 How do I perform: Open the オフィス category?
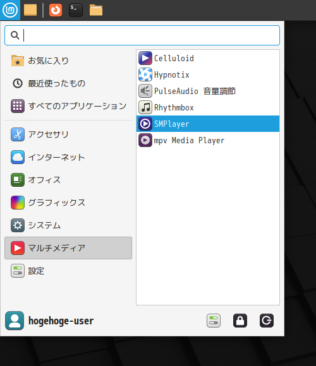tap(68, 180)
